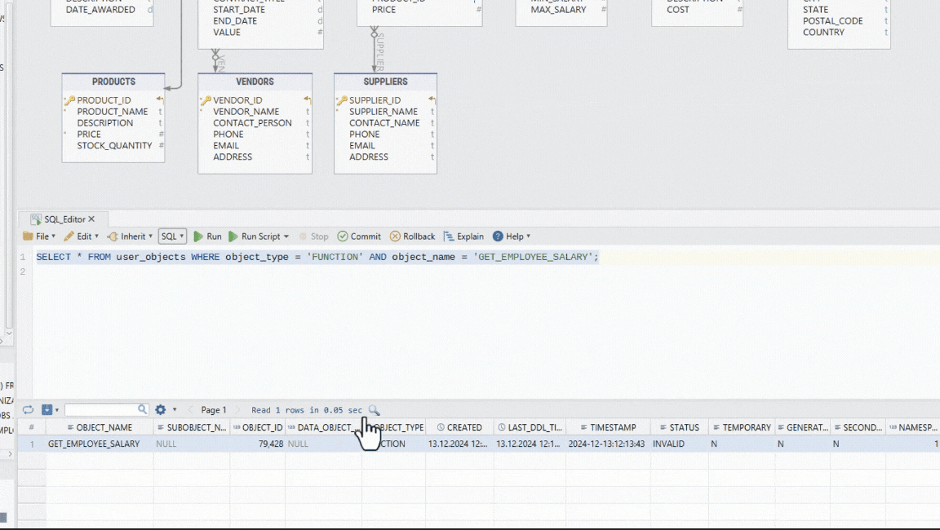Click the TEMPORARY column header
940x530 pixels.
[742, 427]
